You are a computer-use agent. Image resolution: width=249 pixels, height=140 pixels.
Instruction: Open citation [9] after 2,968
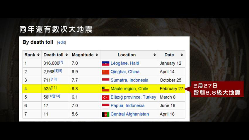60,71
